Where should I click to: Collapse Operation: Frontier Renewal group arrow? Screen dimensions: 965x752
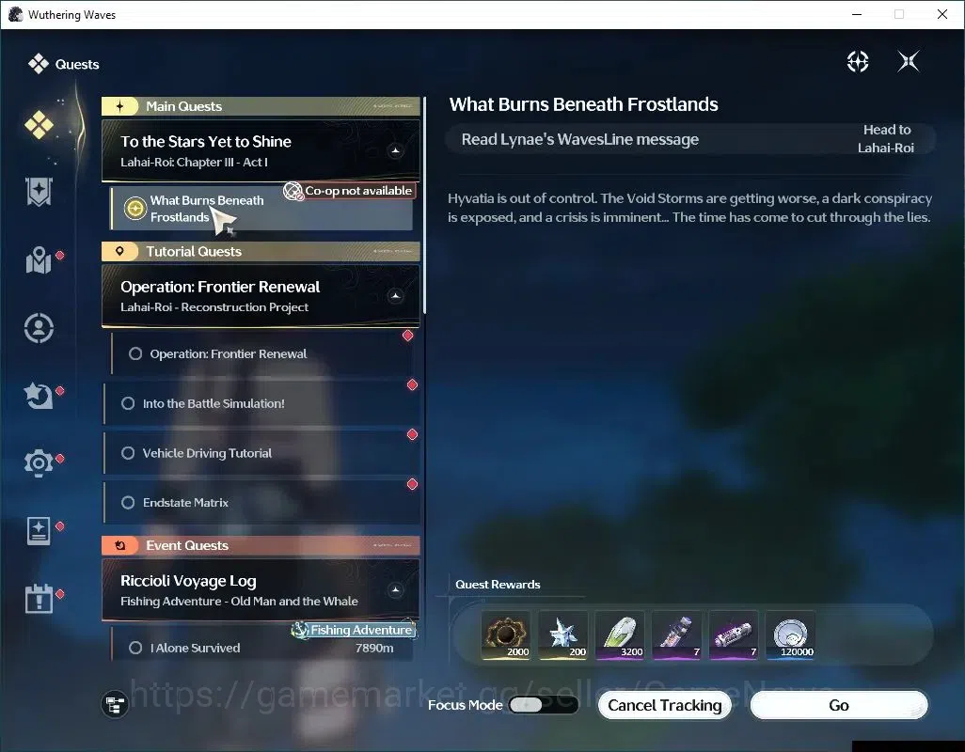pyautogui.click(x=395, y=296)
